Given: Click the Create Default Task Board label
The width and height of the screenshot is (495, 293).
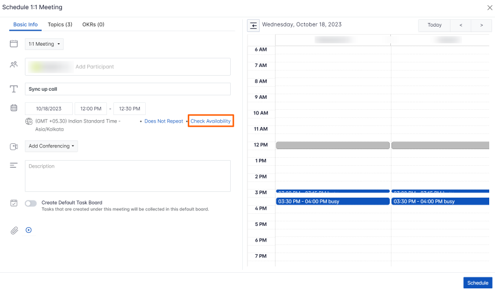Looking at the screenshot, I should [72, 203].
